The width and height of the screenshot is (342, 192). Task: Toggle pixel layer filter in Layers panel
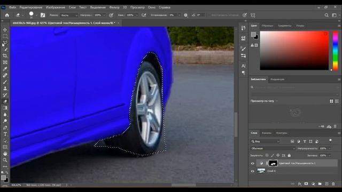pyautogui.click(x=292, y=141)
